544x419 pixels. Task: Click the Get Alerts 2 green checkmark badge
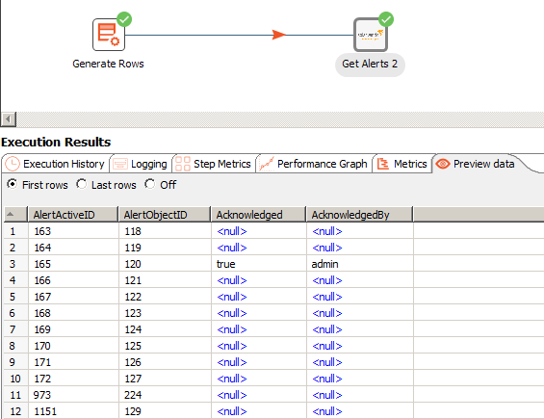click(386, 19)
